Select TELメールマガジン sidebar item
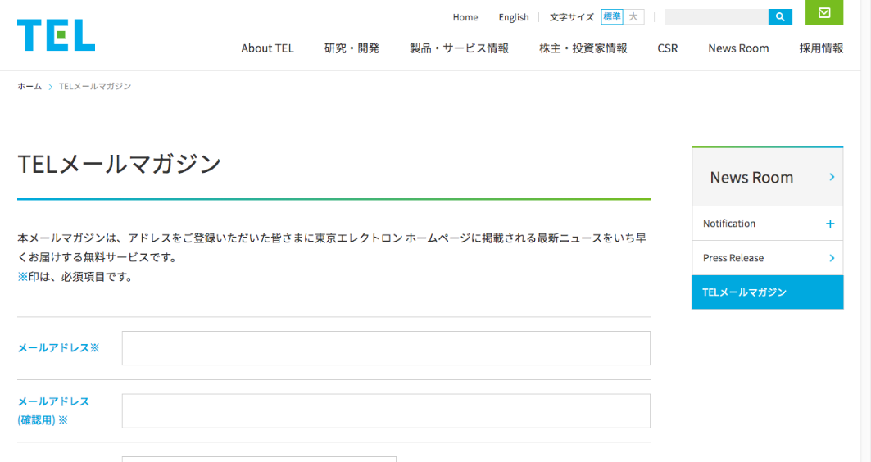This screenshot has width=871, height=462. coord(767,292)
